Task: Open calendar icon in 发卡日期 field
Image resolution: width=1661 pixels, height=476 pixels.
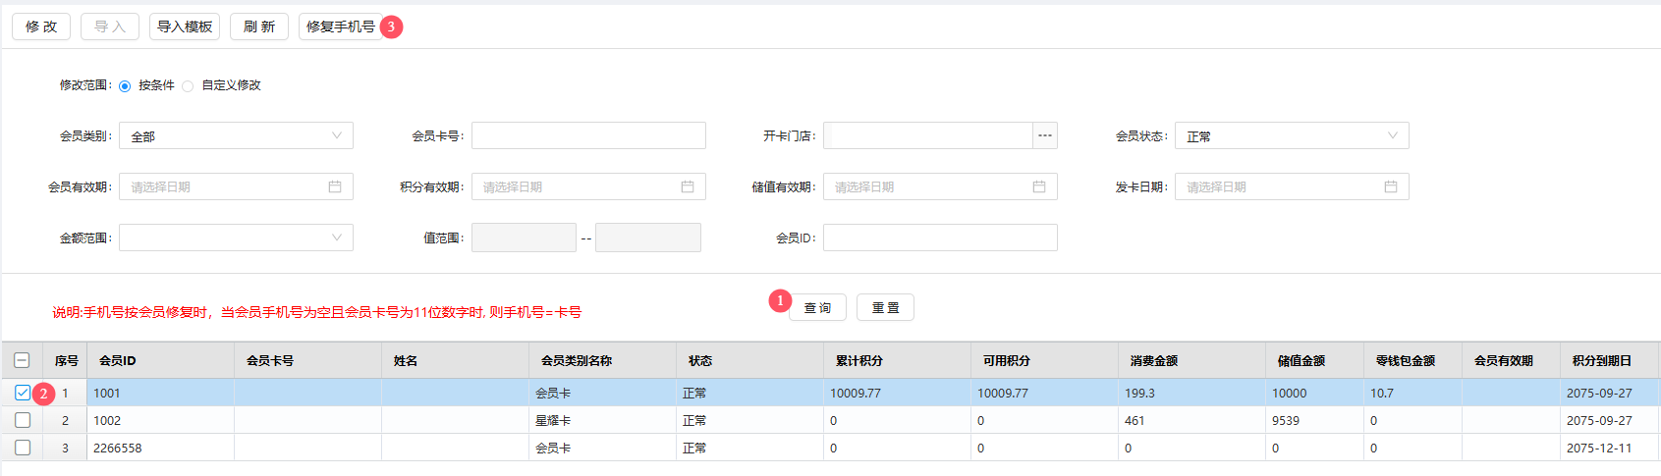Action: click(x=1391, y=186)
